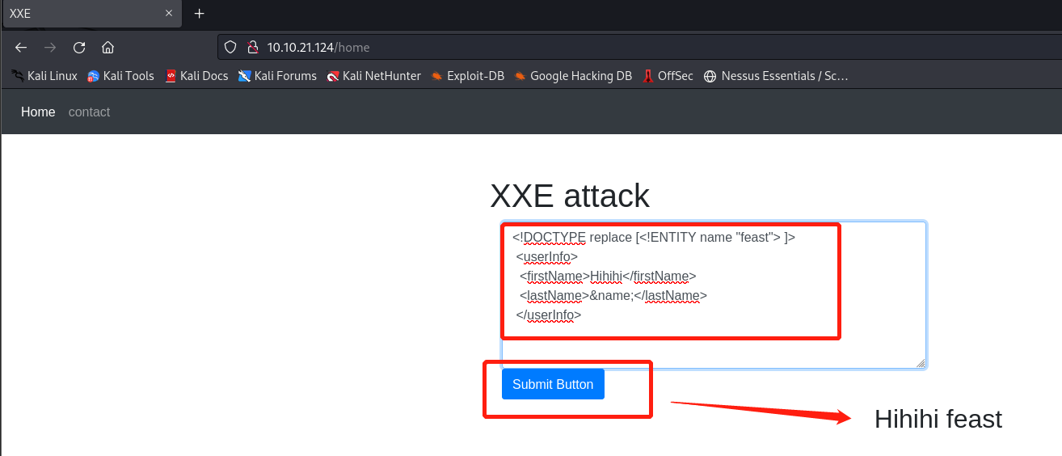Click the insecure connection padlock icon
This screenshot has width=1062, height=456.
(251, 48)
